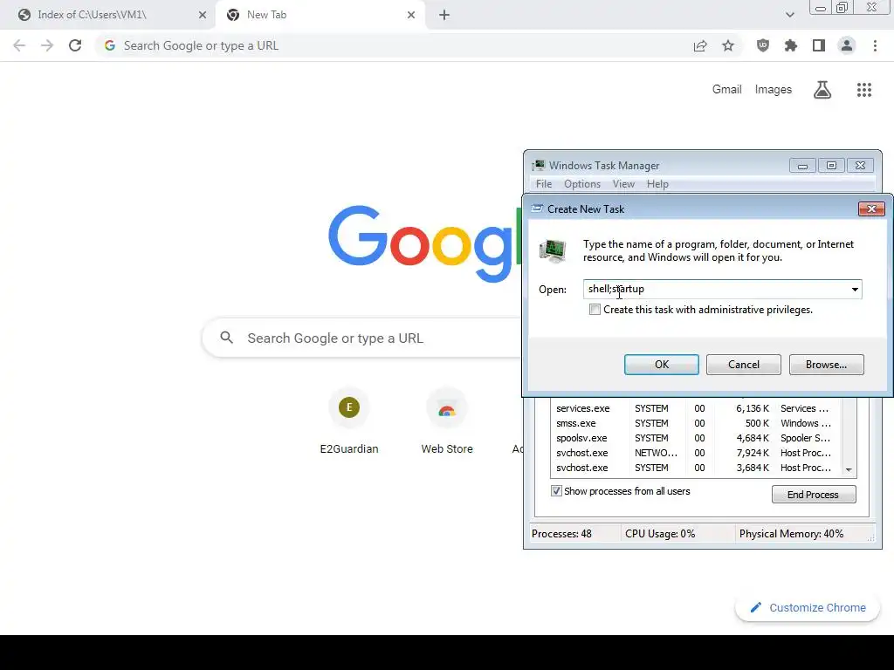Select the New Tab tab
This screenshot has width=894, height=670.
coord(320,15)
